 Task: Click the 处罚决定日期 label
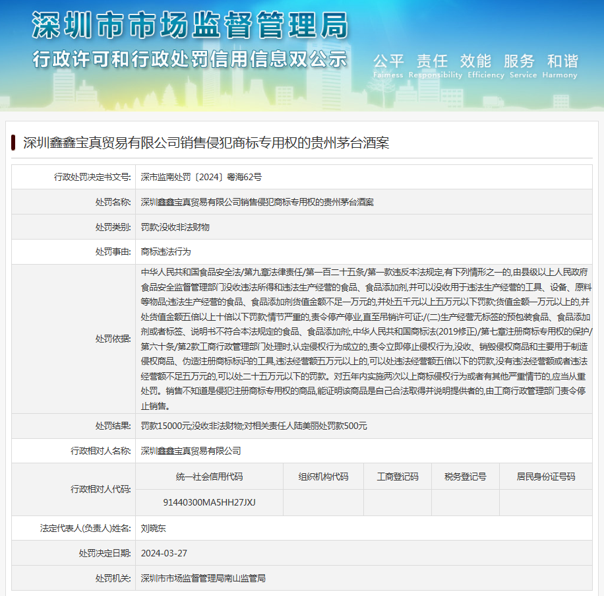pyautogui.click(x=105, y=553)
